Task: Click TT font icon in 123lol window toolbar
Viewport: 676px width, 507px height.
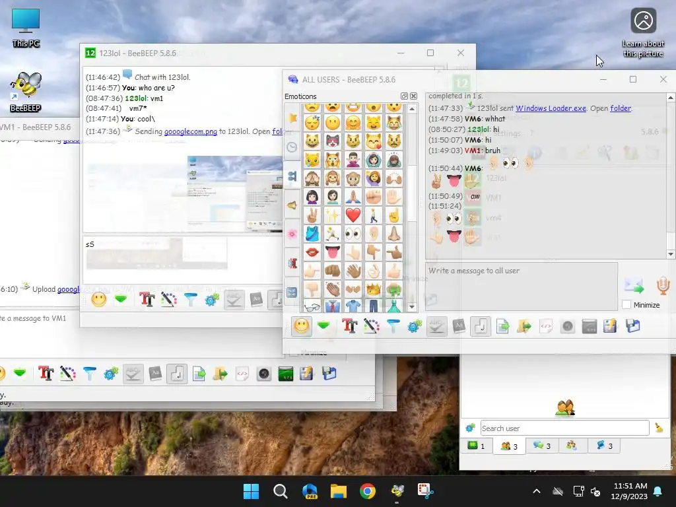Action: pyautogui.click(x=147, y=299)
